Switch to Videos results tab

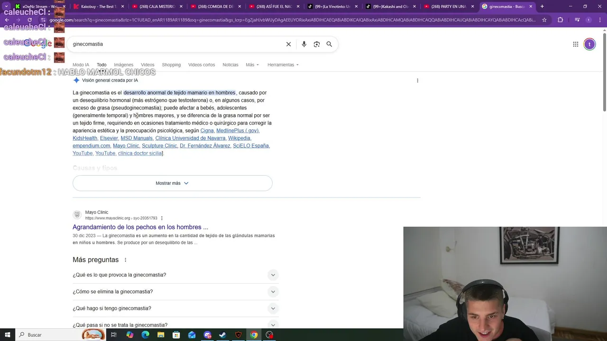pos(147,65)
